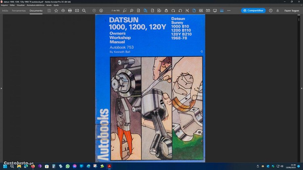Screen dimensions: 303x170
Task: Open the Visualizar menu
Action: [x=21, y=5]
